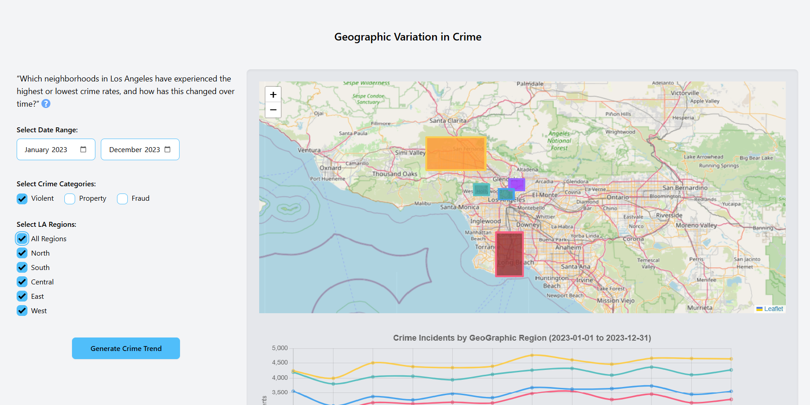This screenshot has height=405, width=810.
Task: Click the purple region rectangle on map
Action: tap(518, 184)
